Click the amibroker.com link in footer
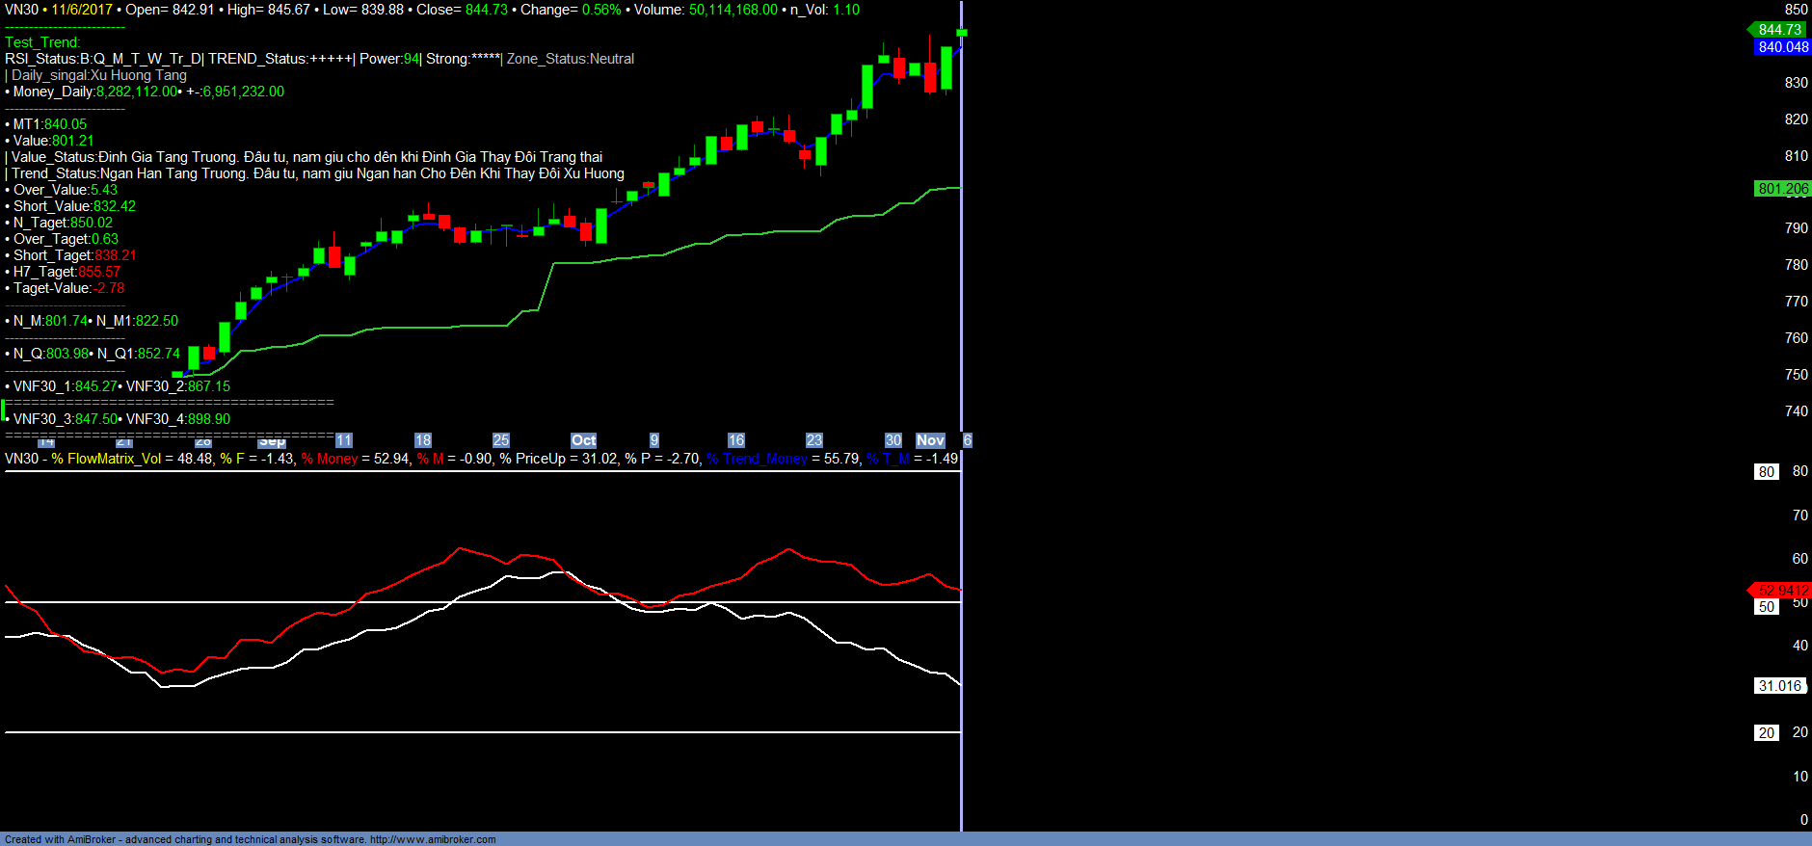This screenshot has height=846, width=1812. tap(432, 839)
